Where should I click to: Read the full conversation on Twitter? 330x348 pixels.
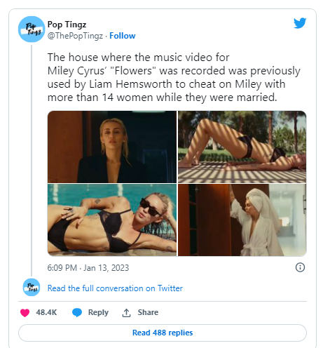coord(115,288)
